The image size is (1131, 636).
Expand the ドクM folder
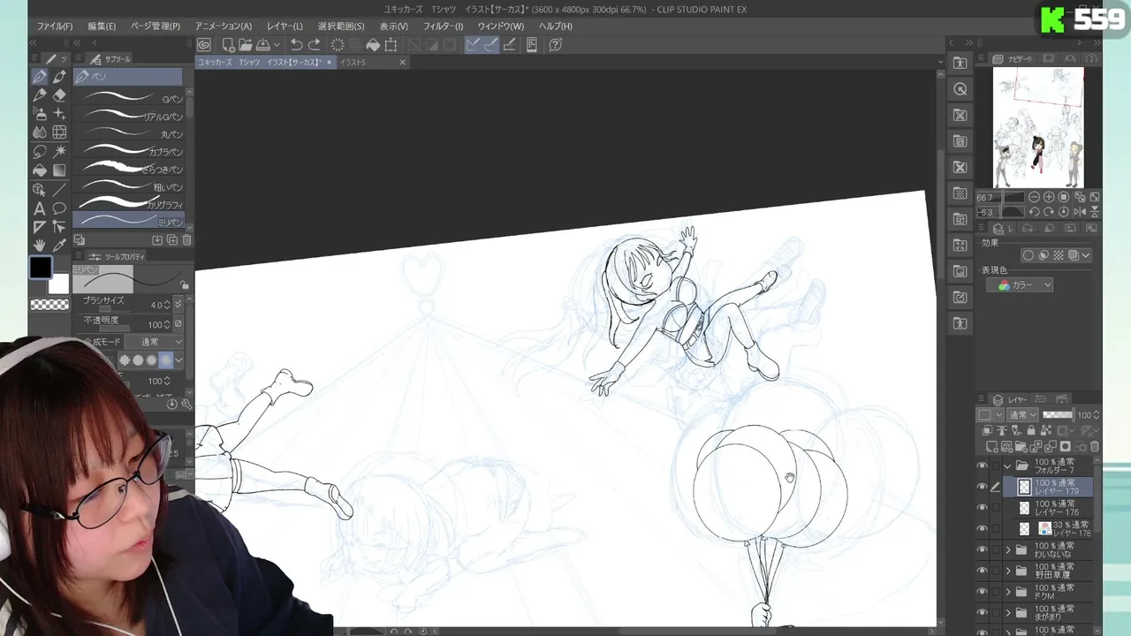pos(1008,591)
